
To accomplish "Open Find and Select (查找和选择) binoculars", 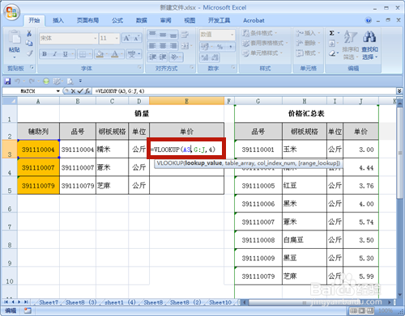I will (x=369, y=44).
